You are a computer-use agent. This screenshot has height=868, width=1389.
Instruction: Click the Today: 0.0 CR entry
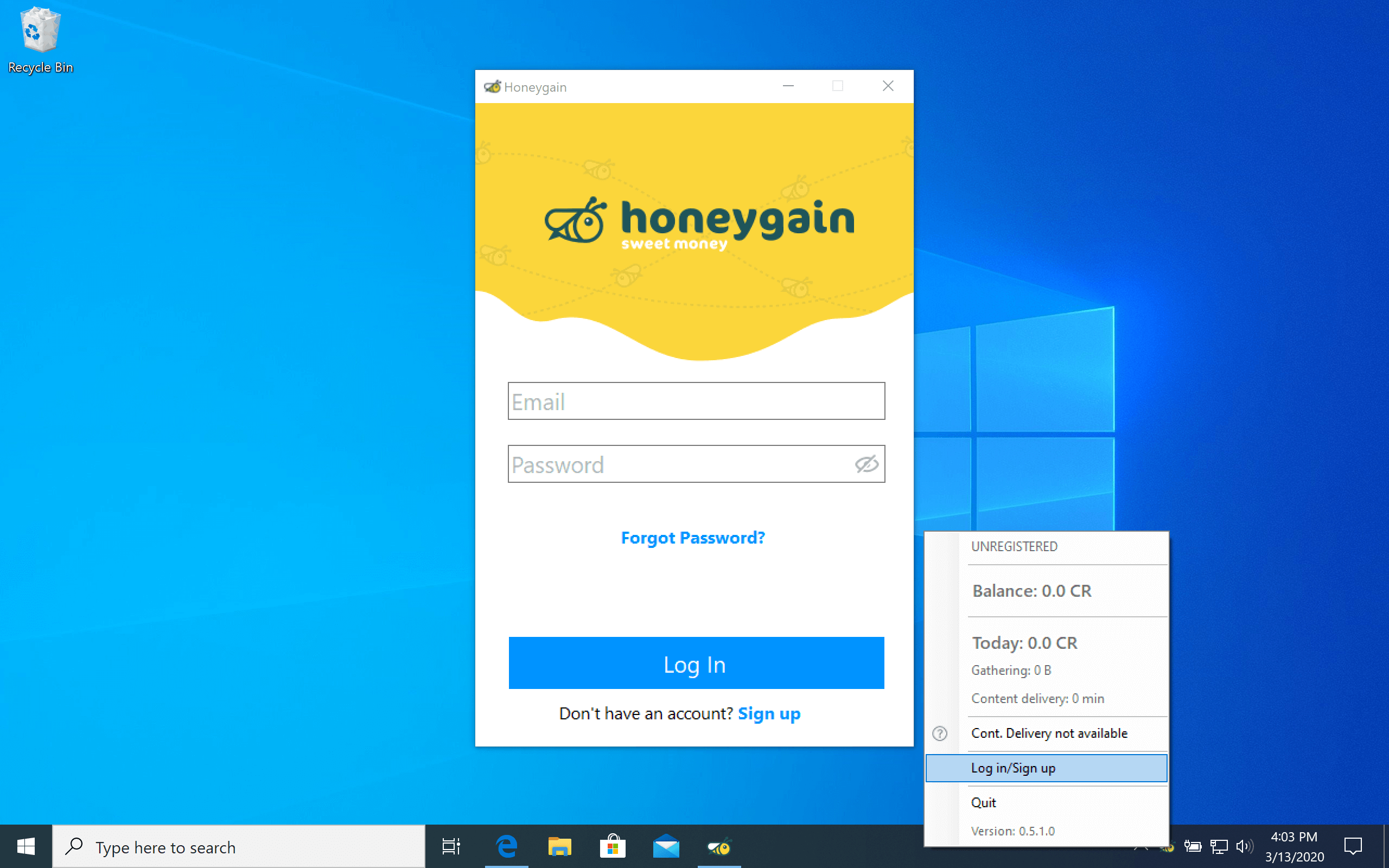tap(1025, 643)
